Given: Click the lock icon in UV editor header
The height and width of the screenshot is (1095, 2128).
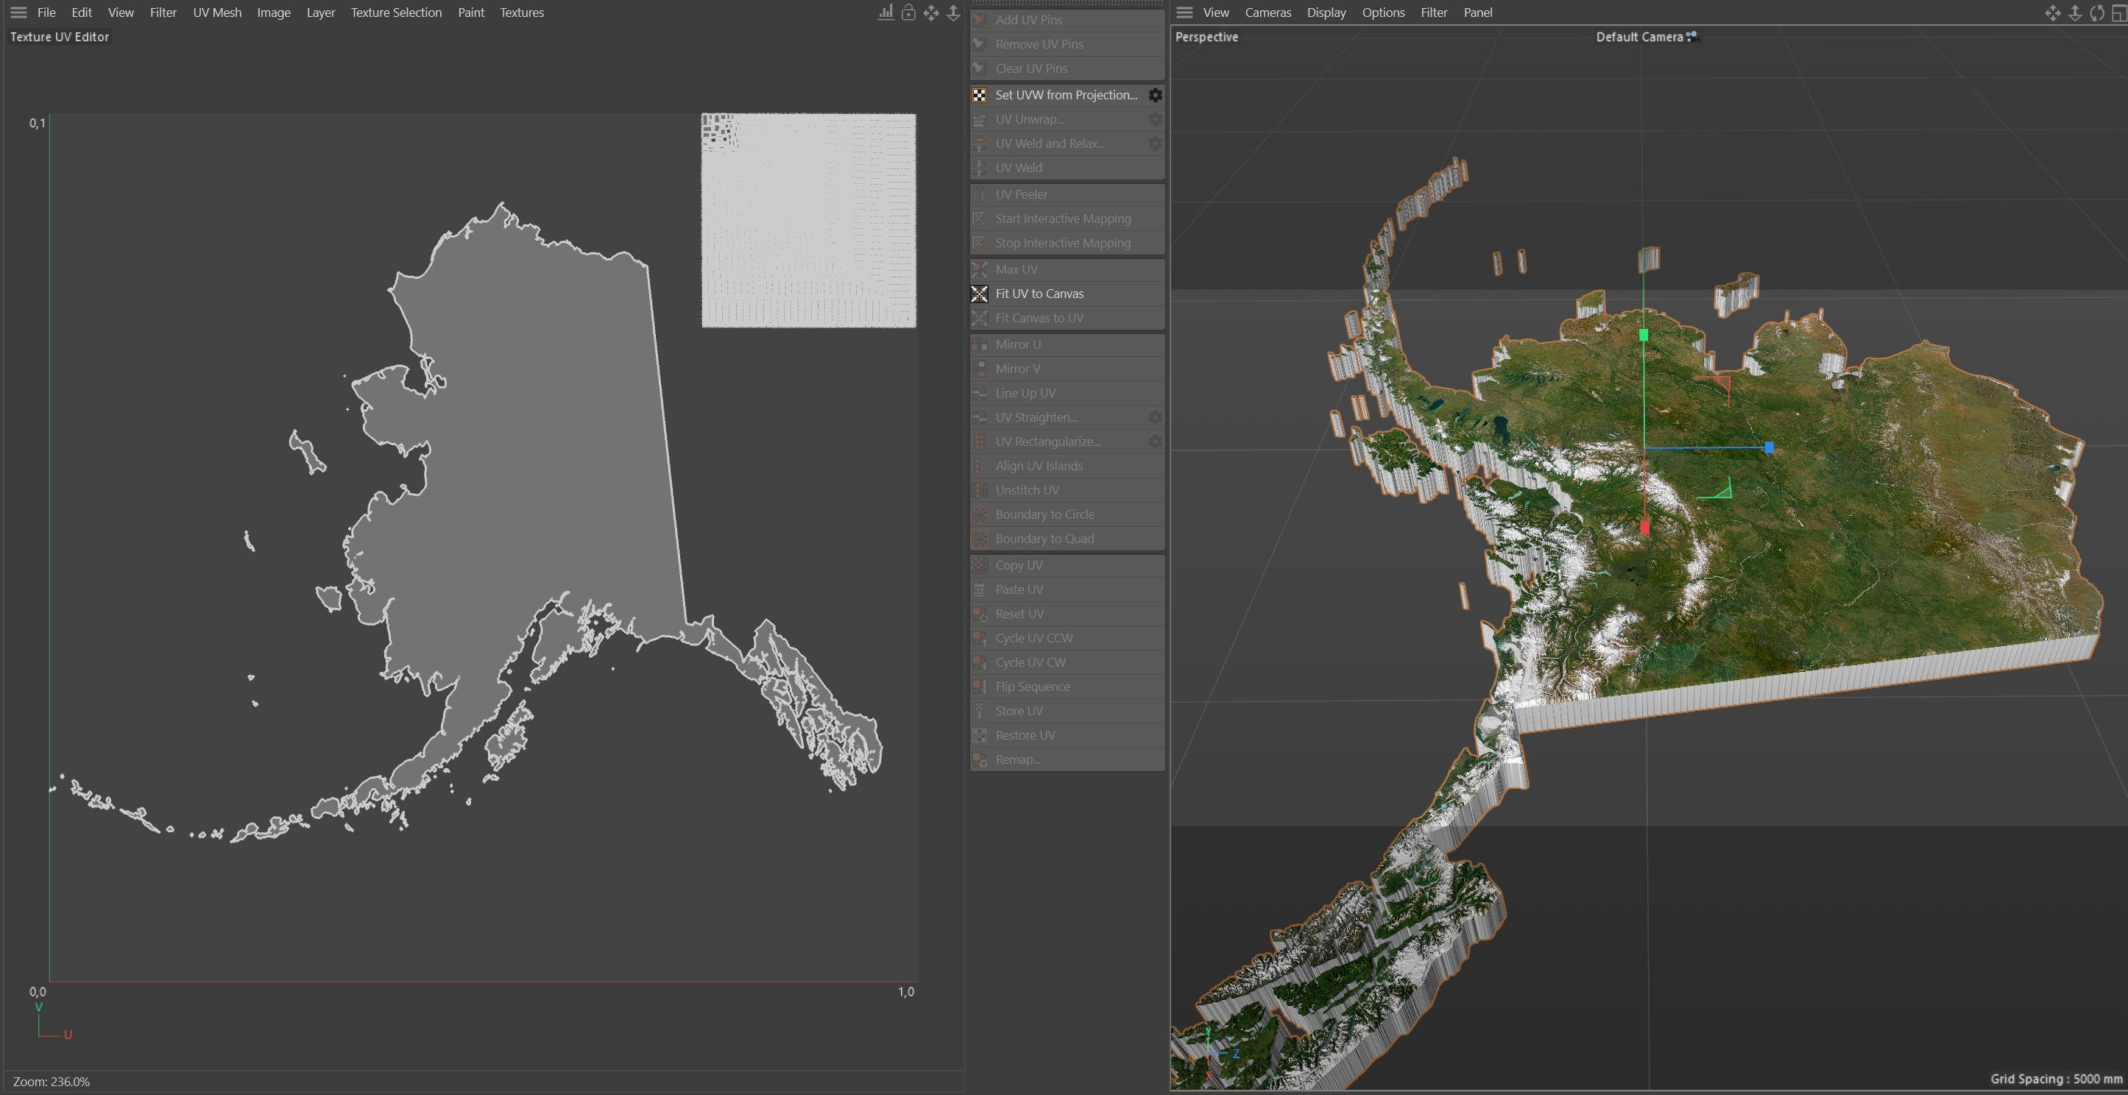Looking at the screenshot, I should click(908, 13).
